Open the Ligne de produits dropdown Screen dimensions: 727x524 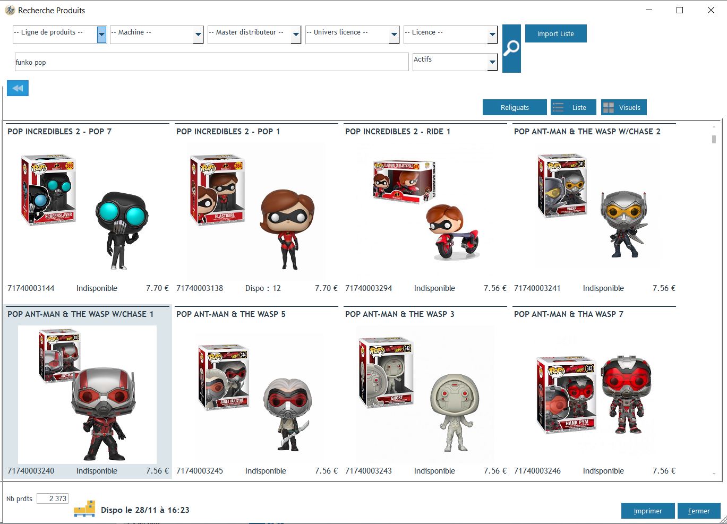[101, 35]
